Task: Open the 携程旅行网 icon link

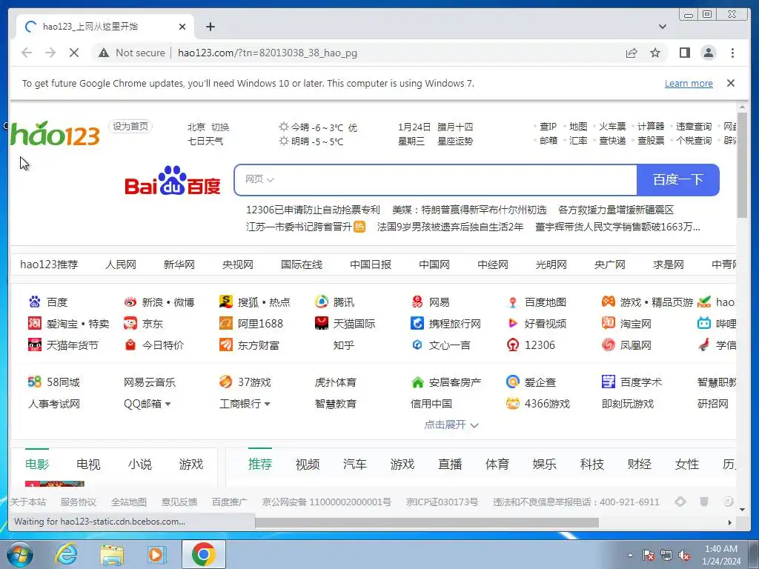Action: coord(417,323)
